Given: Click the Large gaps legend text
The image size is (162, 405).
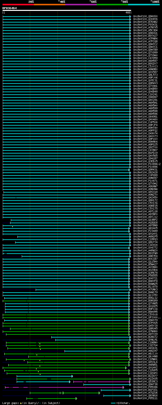Looking at the screenshot, I should pyautogui.click(x=31, y=403).
